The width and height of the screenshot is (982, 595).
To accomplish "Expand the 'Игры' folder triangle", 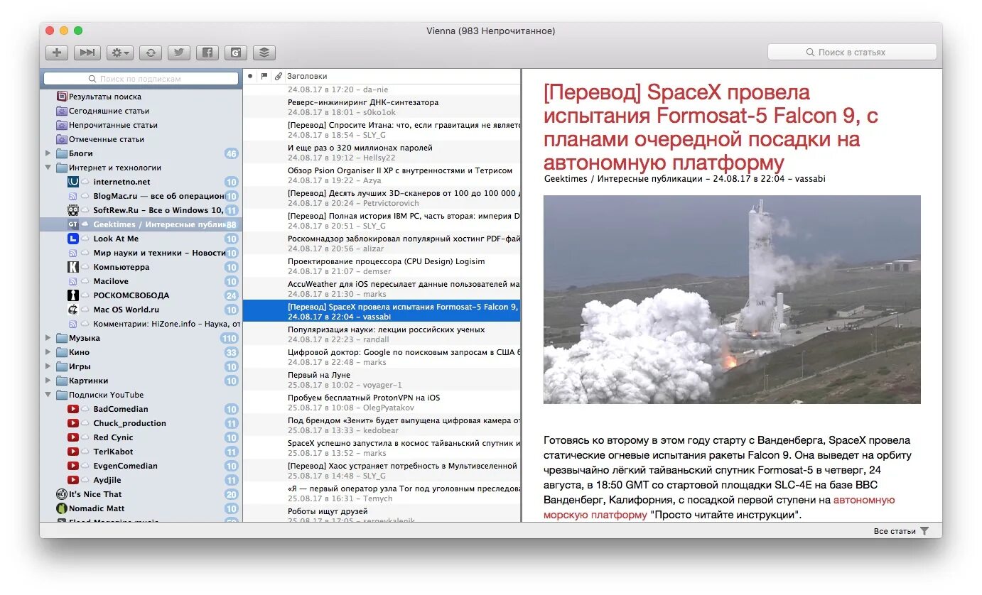I will point(48,366).
